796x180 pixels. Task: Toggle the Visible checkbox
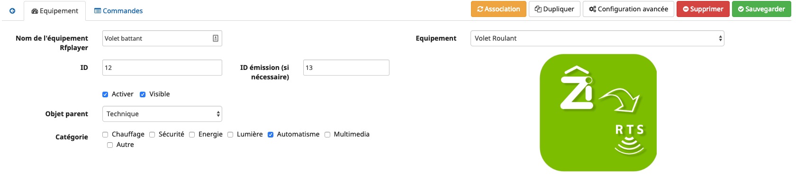pyautogui.click(x=143, y=94)
